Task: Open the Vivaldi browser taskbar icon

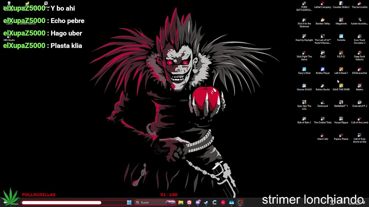Action: click(189, 202)
